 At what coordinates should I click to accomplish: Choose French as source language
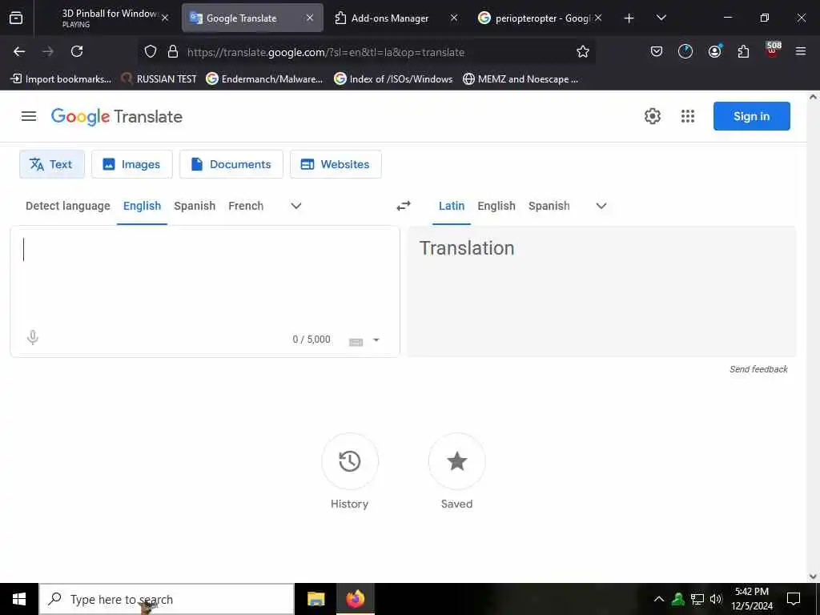click(x=246, y=206)
